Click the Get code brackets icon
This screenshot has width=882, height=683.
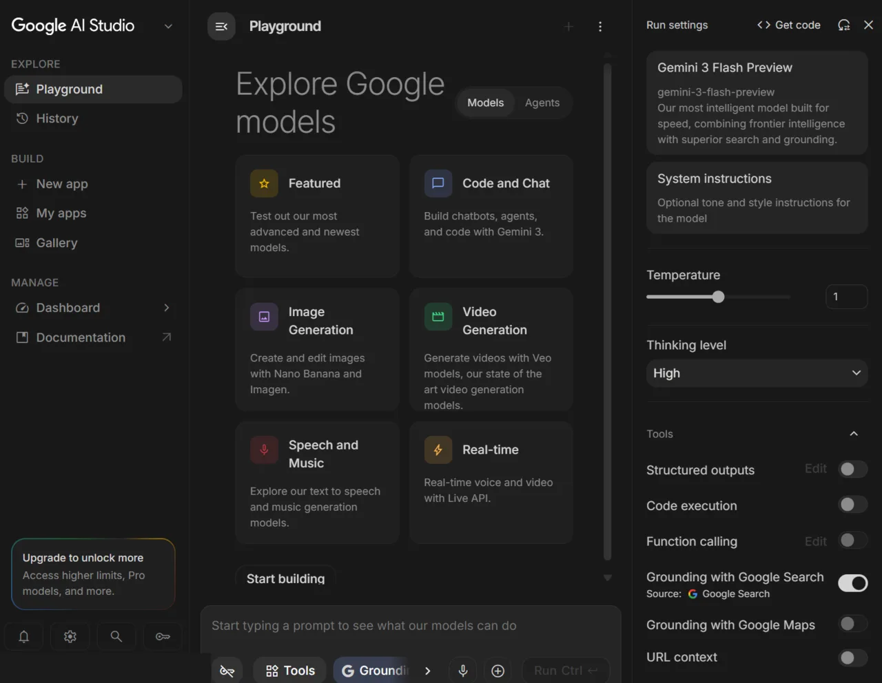pos(763,25)
